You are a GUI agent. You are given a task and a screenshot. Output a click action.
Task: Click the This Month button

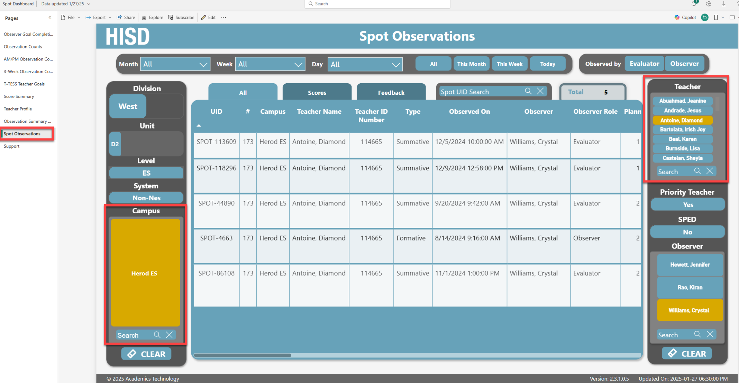[x=471, y=64]
